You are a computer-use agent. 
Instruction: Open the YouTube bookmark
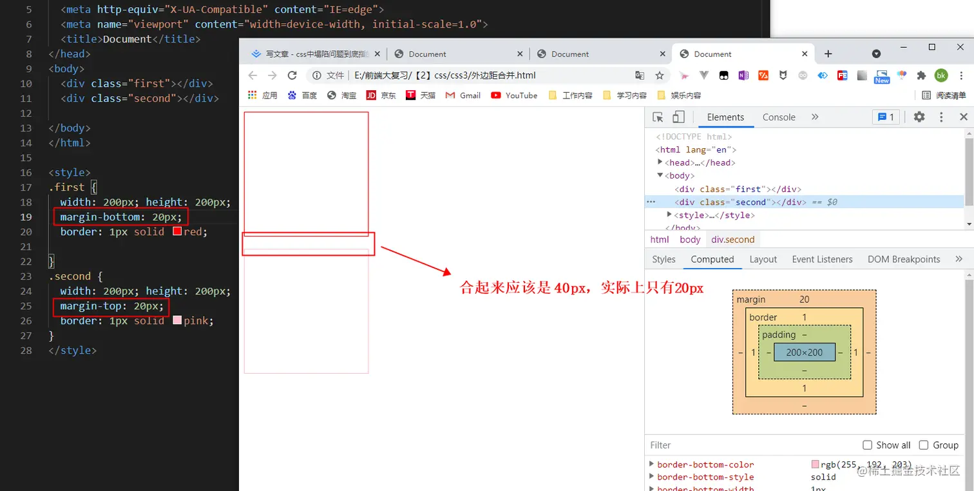[514, 95]
